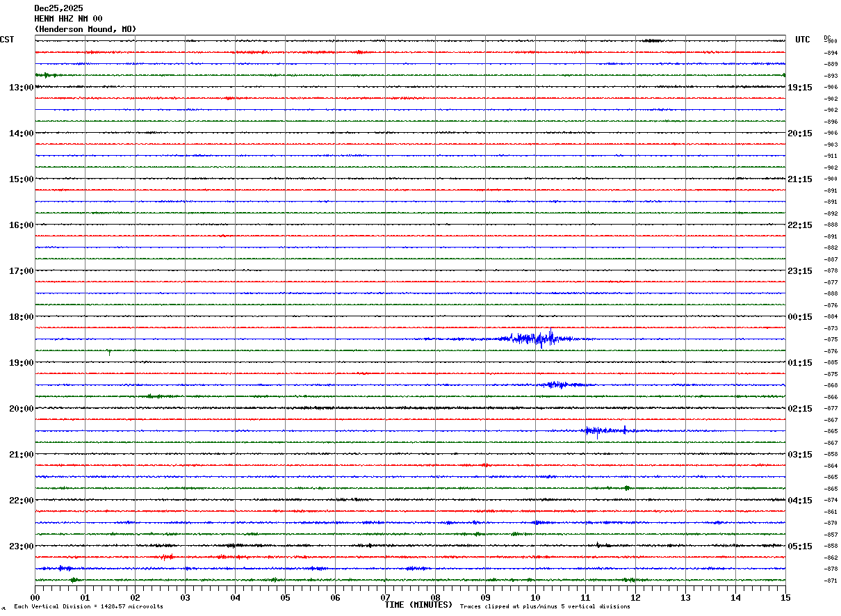The width and height of the screenshot is (841, 616).
Task: Click the DC offset value -882
Action: pos(831,248)
